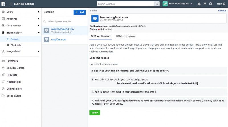Click the Brand safety shield icon
The image size is (228, 127).
coord(3,32)
